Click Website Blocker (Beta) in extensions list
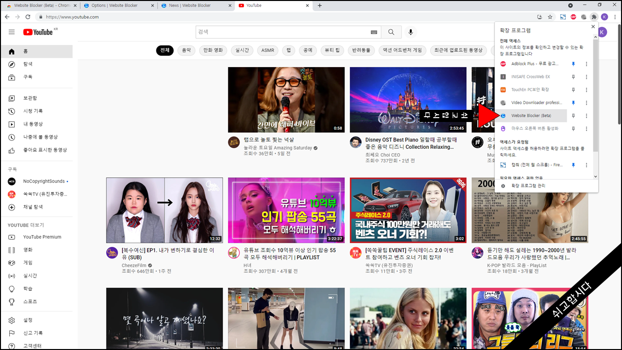Screen dimensions: 622x350 tap(532, 116)
